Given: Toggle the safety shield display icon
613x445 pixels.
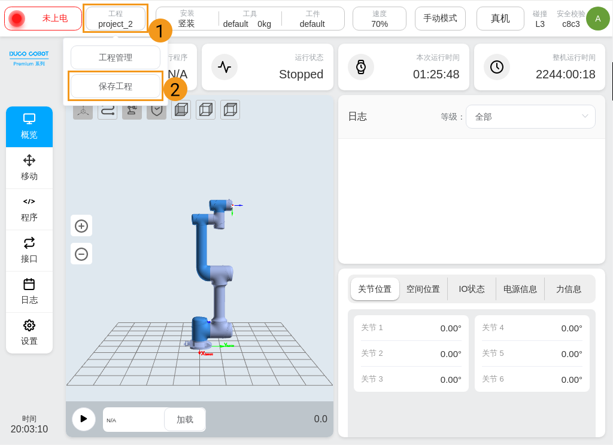Looking at the screenshot, I should click(156, 110).
